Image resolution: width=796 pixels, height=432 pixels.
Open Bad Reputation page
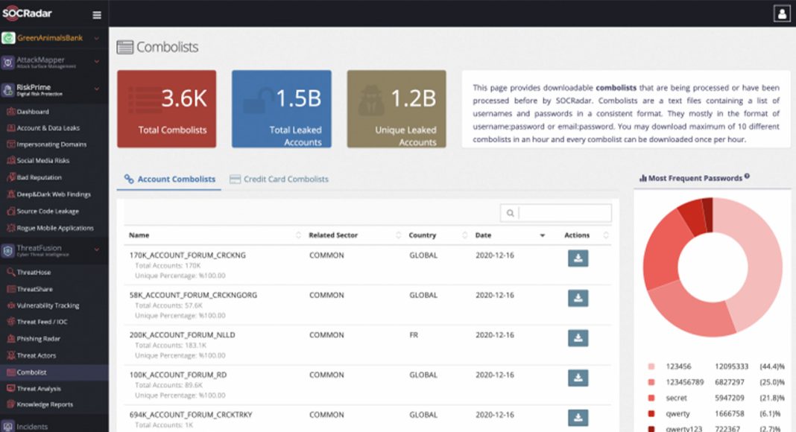point(39,177)
